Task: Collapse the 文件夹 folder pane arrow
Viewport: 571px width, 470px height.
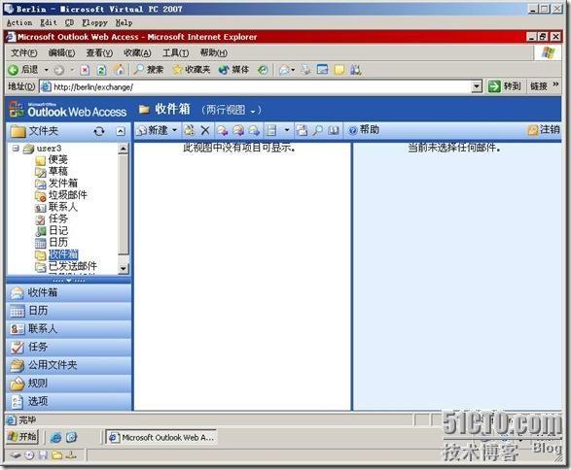Action: 121,131
